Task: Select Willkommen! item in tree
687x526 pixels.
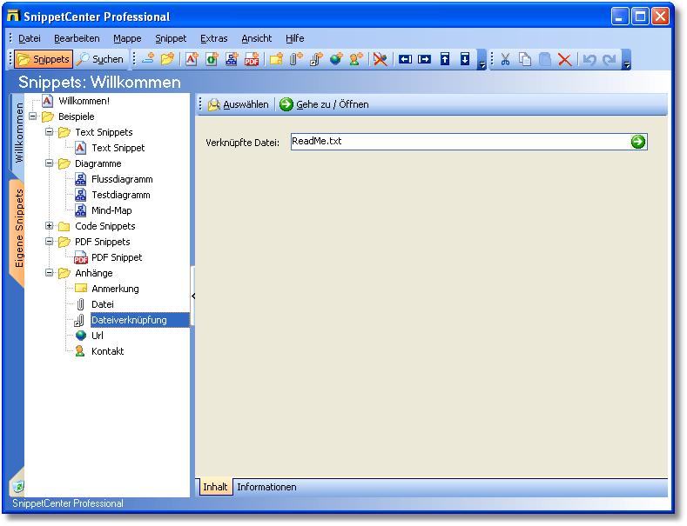Action: [84, 101]
